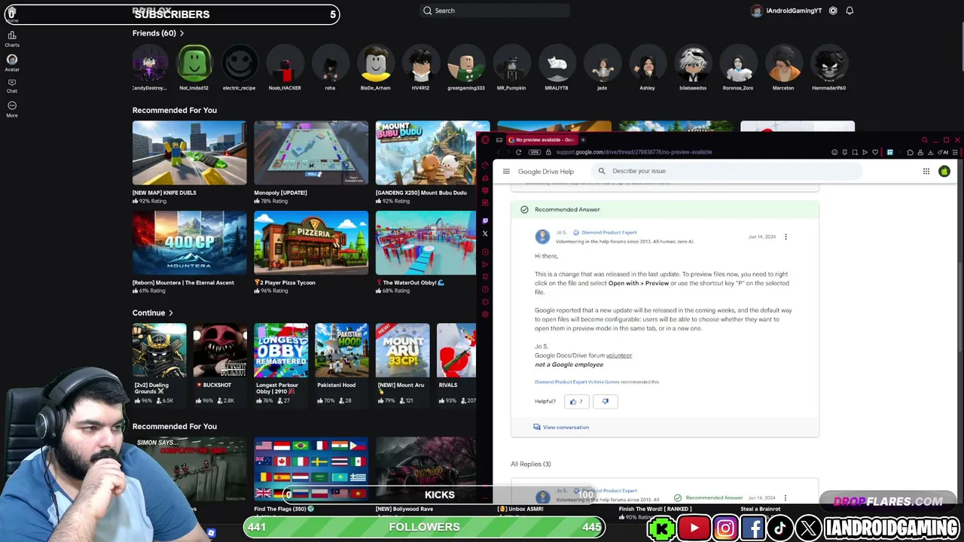
Task: Open the browser downloads icon
Action: [930, 152]
